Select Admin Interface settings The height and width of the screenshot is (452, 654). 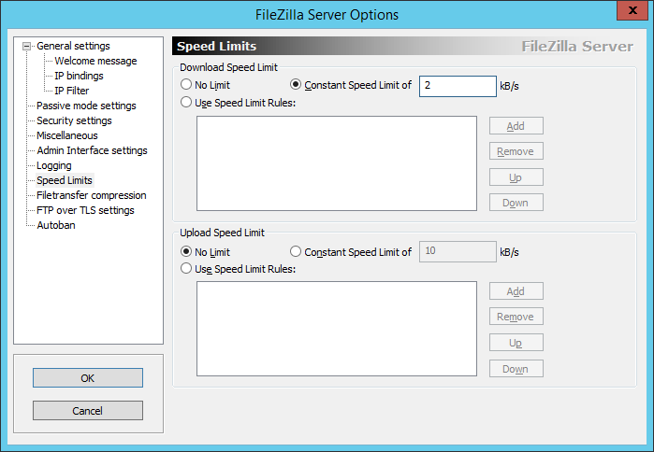point(93,150)
